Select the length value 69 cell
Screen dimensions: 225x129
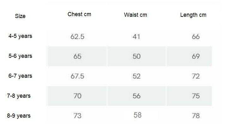point(196,57)
